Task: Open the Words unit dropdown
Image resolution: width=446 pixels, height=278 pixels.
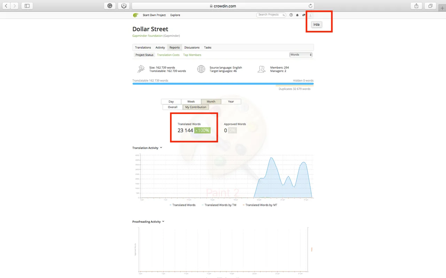Action: tap(301, 55)
